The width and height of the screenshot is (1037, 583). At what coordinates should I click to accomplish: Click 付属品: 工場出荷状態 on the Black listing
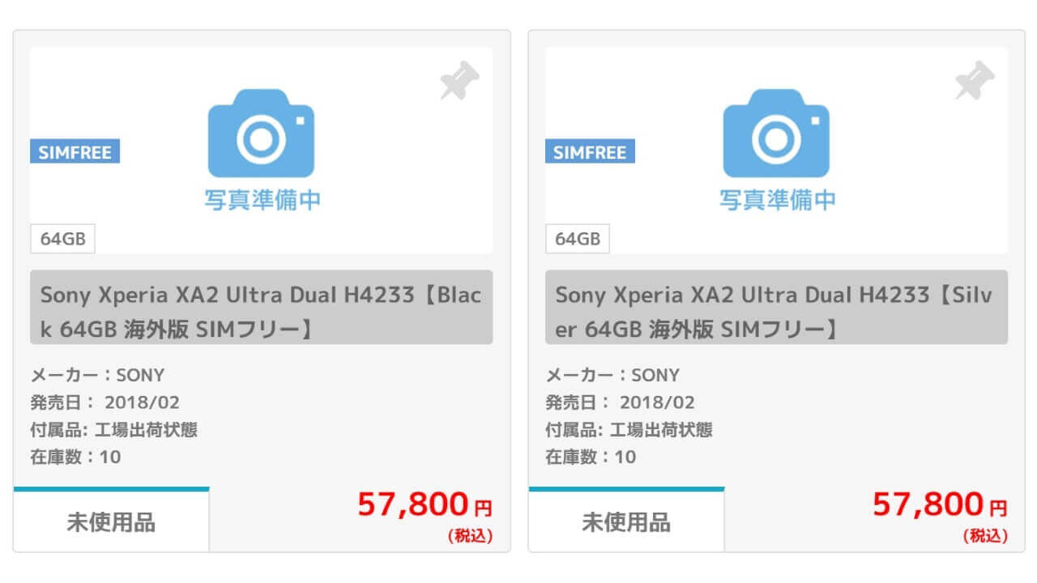click(x=113, y=429)
